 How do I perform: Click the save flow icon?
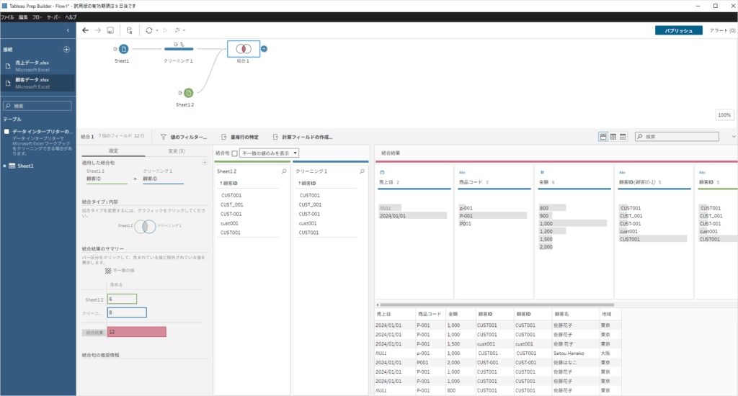[x=110, y=31]
